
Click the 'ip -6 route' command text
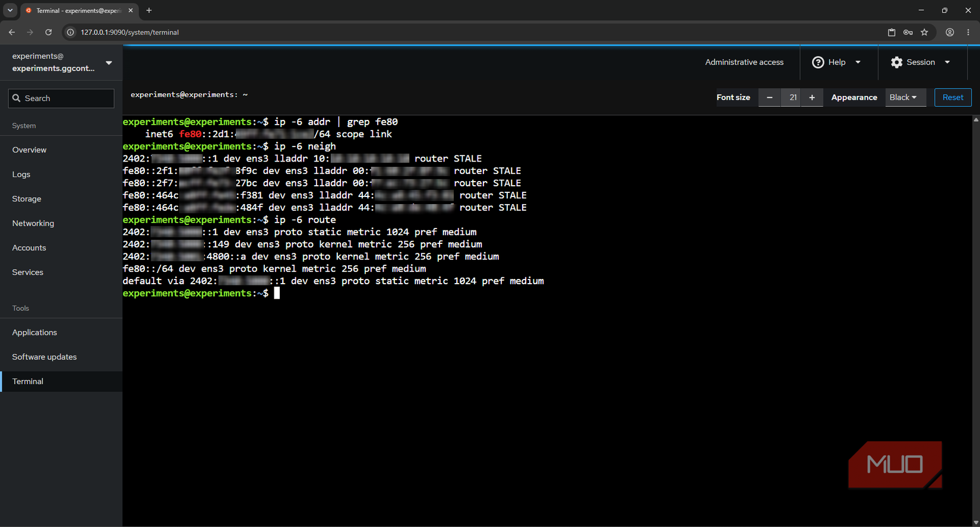click(305, 220)
